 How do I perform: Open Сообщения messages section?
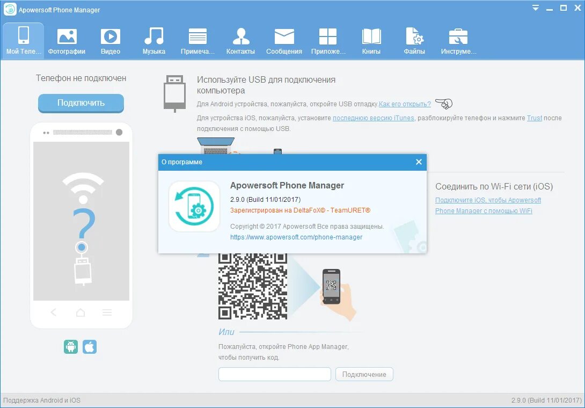pos(284,41)
